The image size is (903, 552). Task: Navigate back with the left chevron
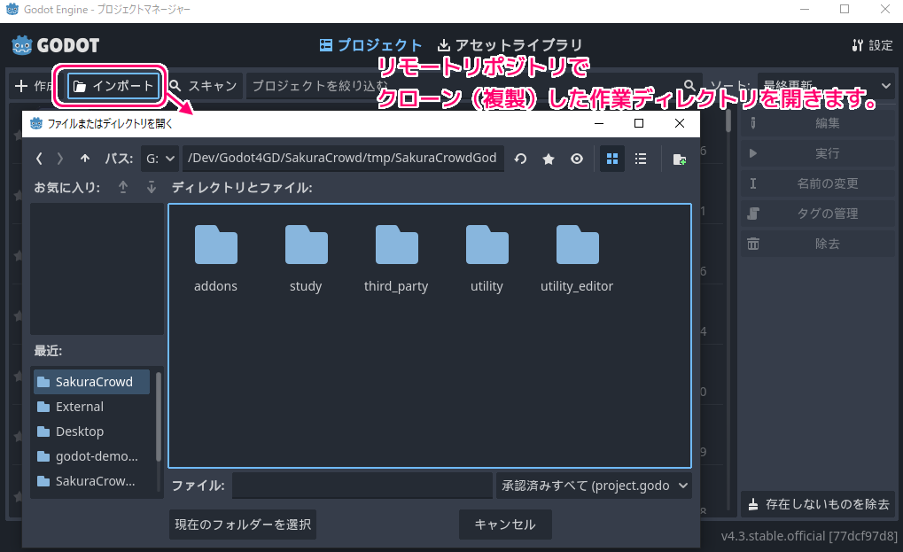coord(39,159)
